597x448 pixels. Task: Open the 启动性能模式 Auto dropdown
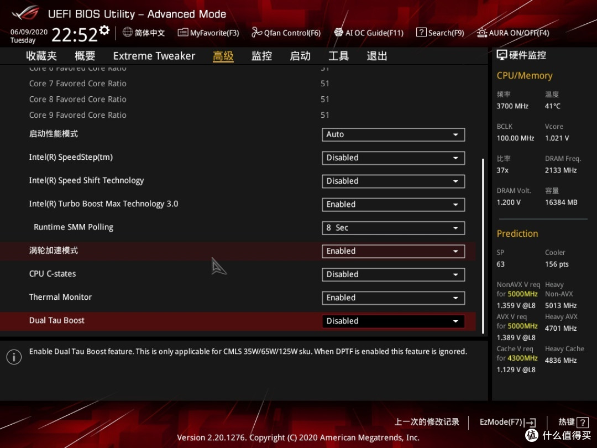point(394,134)
